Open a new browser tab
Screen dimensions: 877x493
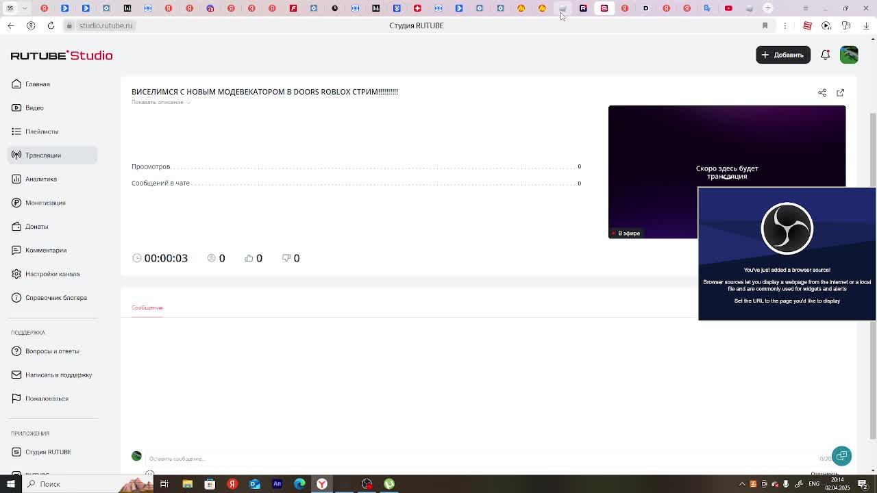(768, 8)
